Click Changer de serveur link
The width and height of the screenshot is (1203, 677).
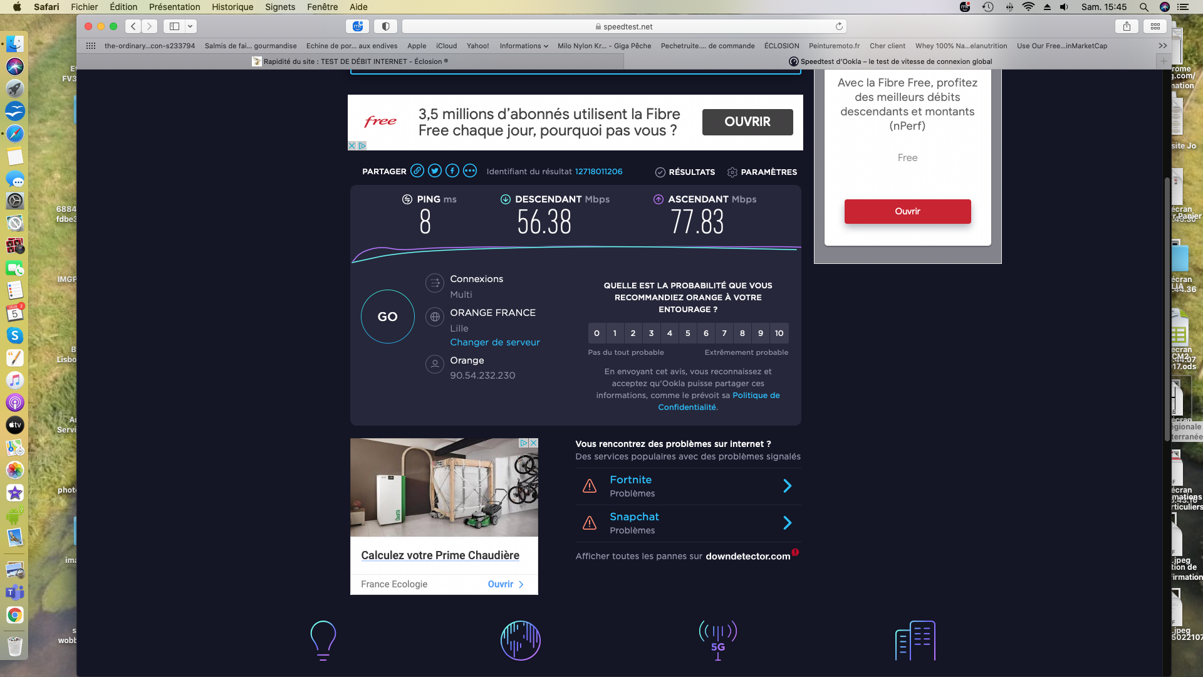(494, 342)
